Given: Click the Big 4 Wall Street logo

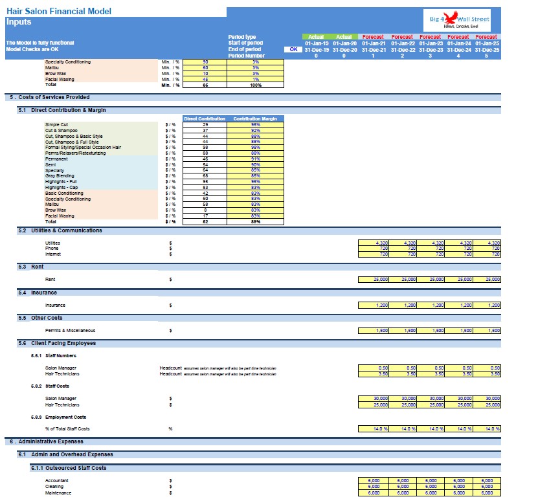Looking at the screenshot, I should pos(456,20).
